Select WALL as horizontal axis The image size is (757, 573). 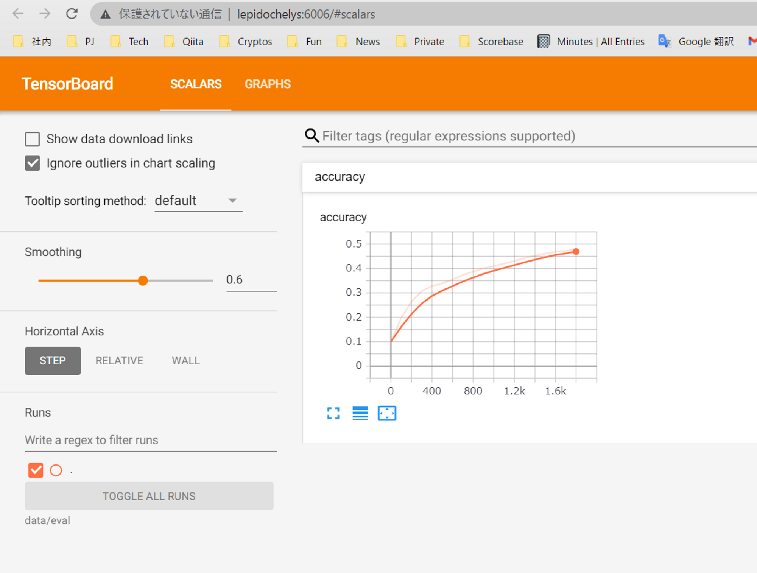[185, 360]
